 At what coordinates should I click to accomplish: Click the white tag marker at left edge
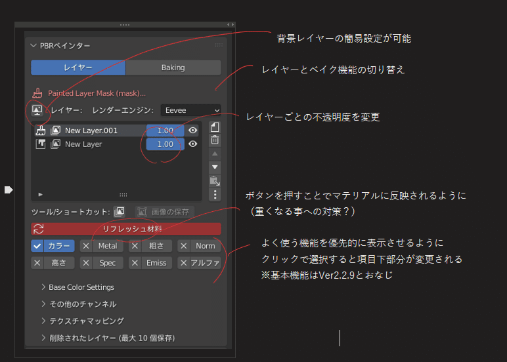tap(9, 190)
